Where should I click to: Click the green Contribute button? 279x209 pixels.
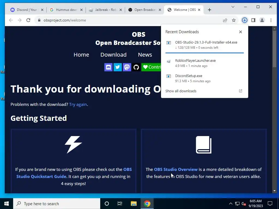coord(151,67)
